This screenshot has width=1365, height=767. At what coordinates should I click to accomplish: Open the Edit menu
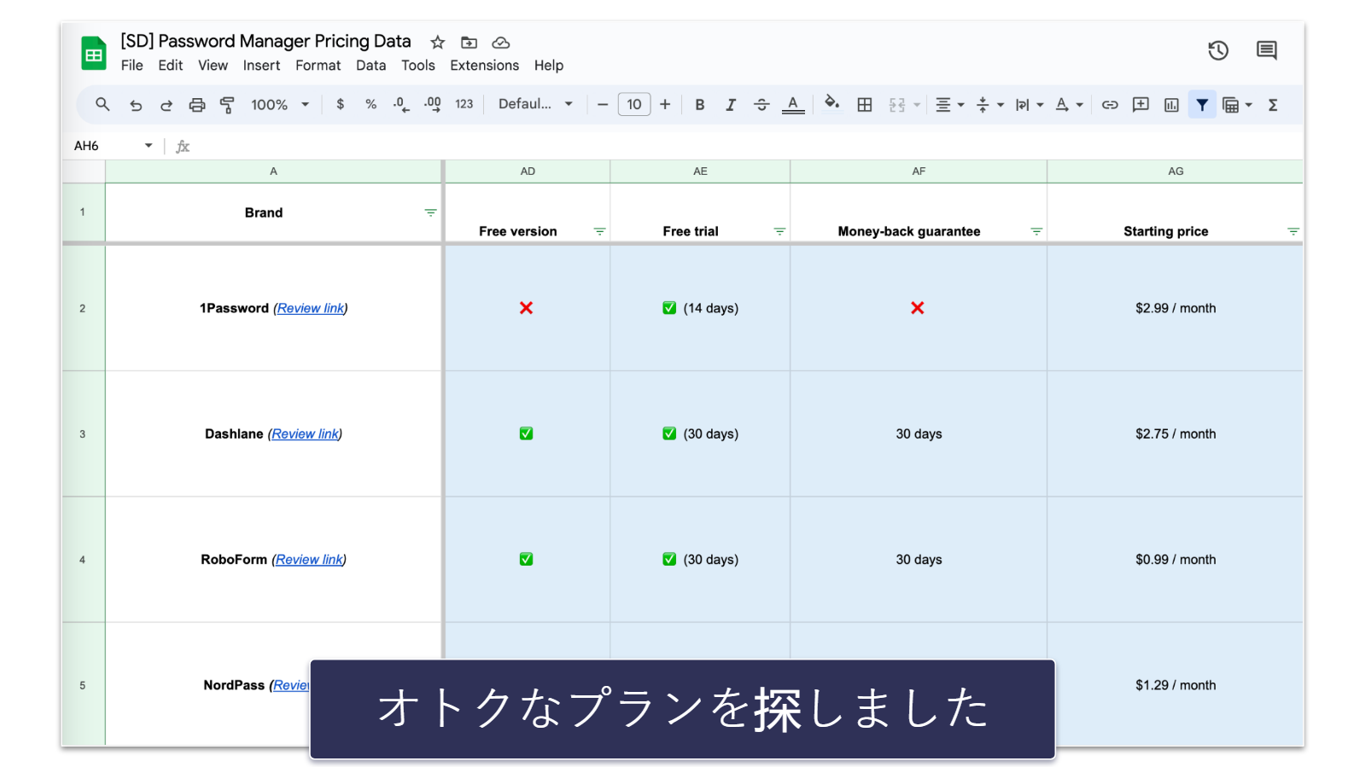(x=171, y=65)
